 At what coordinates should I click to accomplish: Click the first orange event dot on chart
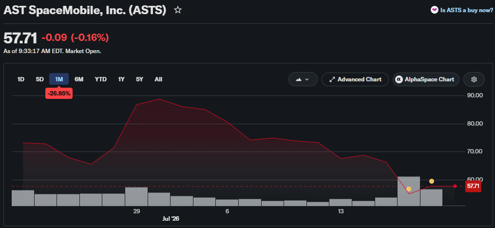tap(408, 189)
